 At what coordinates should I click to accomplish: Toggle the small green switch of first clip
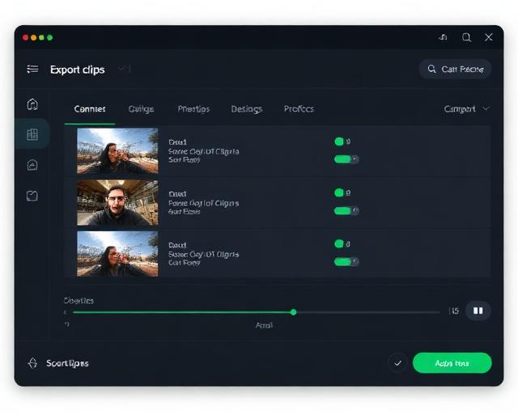(x=339, y=142)
